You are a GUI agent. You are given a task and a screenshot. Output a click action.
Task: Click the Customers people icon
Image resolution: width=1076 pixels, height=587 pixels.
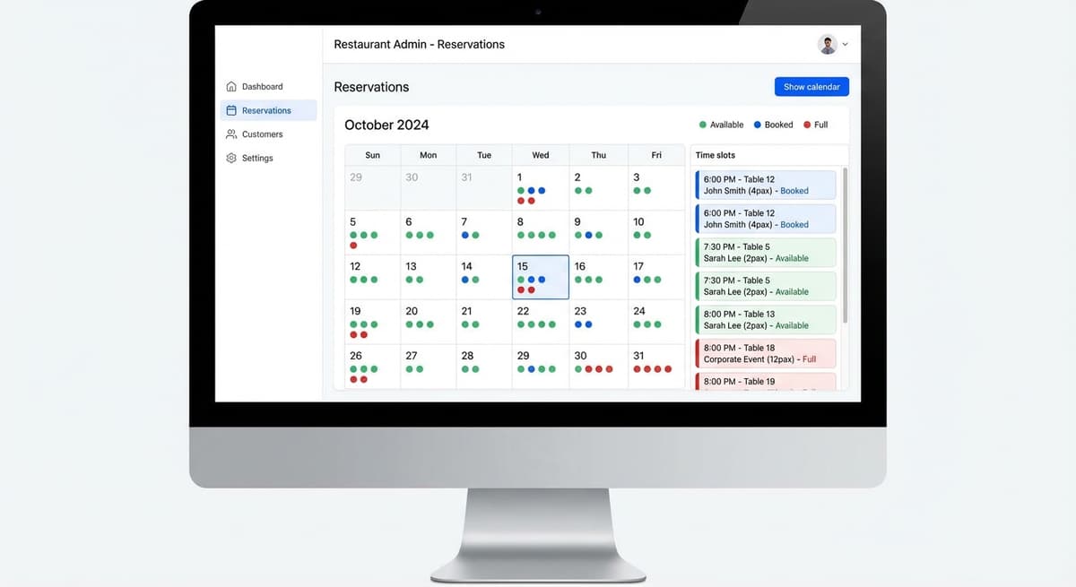(x=231, y=134)
